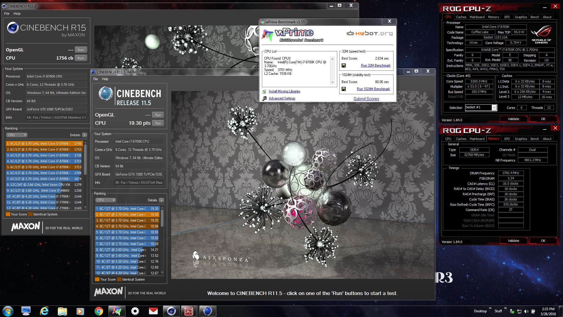The height and width of the screenshot is (317, 563).
Task: Click Submit Scores link in wPrime
Action: 366,99
